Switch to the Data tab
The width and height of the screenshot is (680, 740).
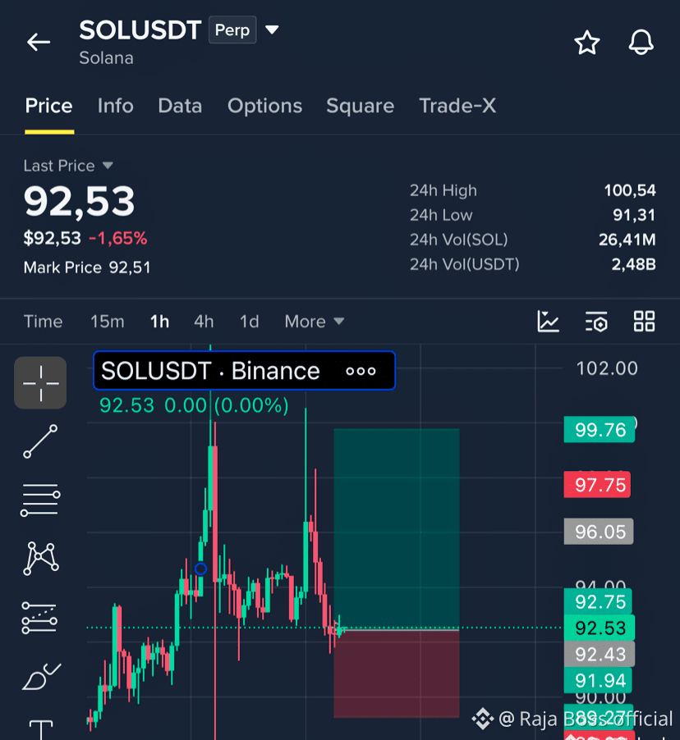[180, 106]
